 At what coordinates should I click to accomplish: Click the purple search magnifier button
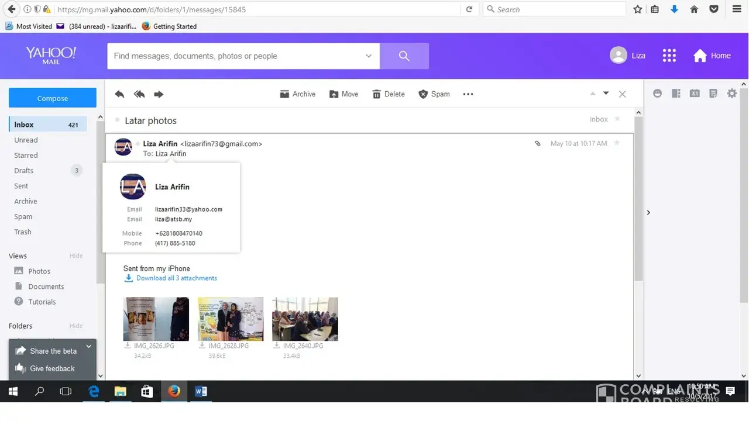coord(404,56)
